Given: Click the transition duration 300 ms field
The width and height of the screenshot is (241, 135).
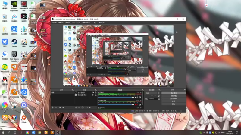Looking at the screenshot, I should 153,99.
